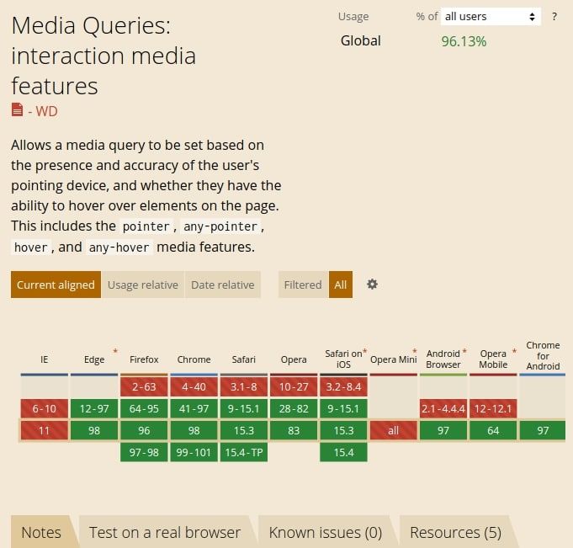Click the WD specification document icon
Screen dimensions: 573x548
(x=17, y=109)
